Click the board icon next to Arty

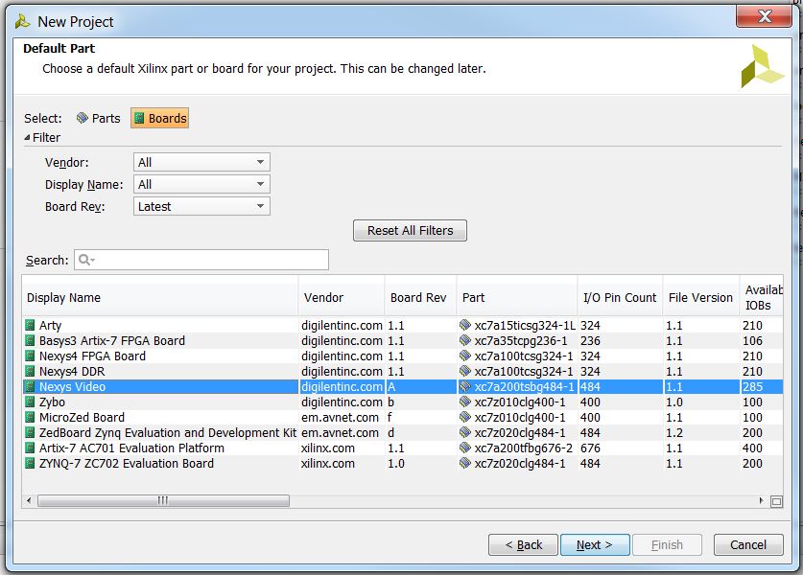click(x=30, y=326)
